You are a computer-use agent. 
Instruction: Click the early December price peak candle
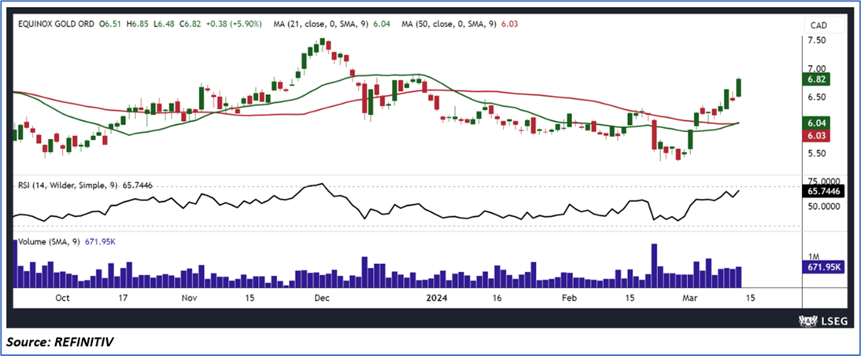[x=323, y=45]
